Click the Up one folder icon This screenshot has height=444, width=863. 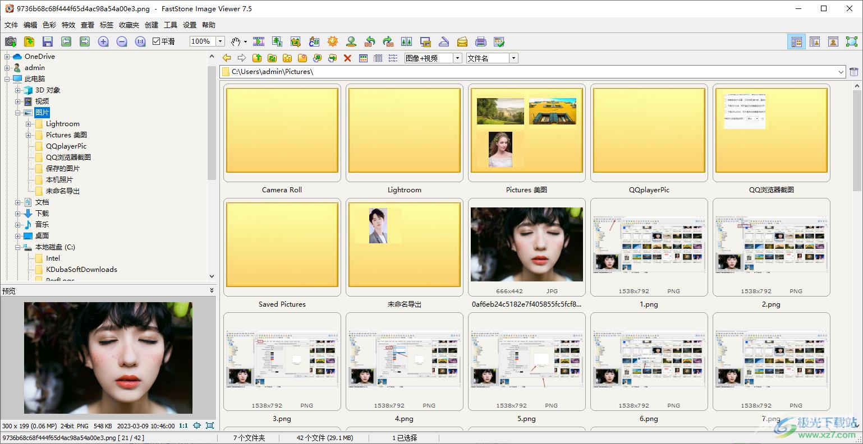[257, 58]
